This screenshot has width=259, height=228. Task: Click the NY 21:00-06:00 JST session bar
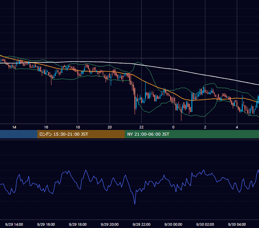[192, 134]
